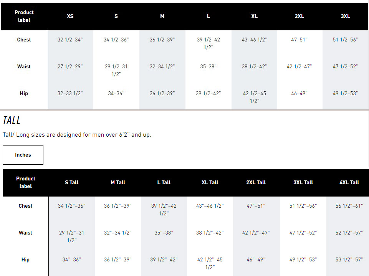Click 2XL hip value 46–49"

300,93
